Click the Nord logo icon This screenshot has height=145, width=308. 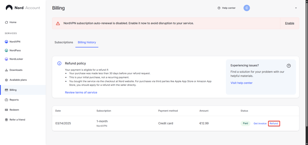click(x=9, y=8)
